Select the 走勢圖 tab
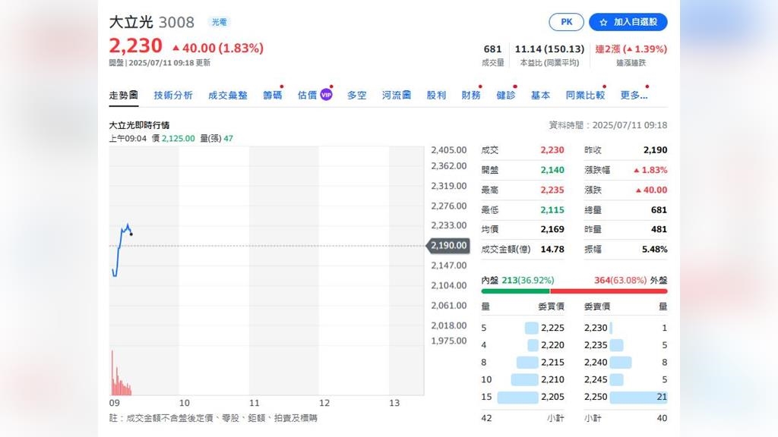 (124, 95)
